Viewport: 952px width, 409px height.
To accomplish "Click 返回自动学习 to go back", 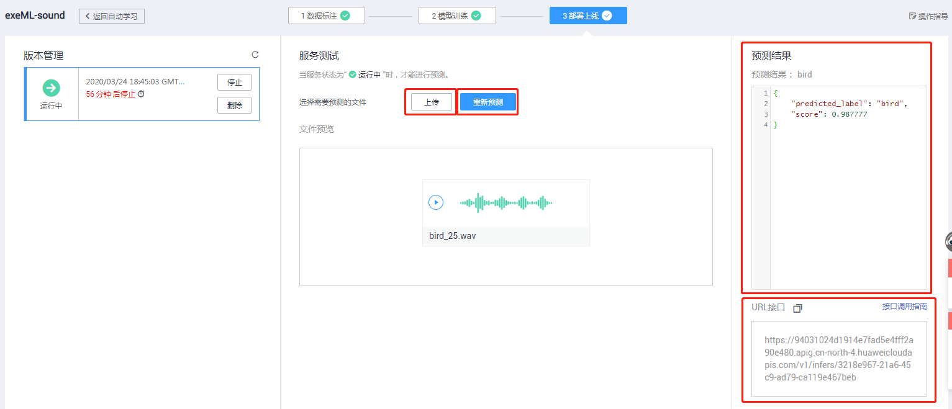I will pos(112,16).
